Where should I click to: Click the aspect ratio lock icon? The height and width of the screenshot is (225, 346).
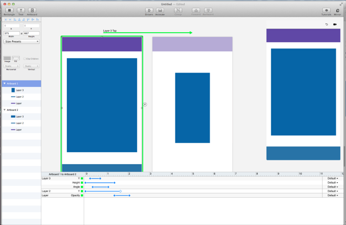point(22,33)
